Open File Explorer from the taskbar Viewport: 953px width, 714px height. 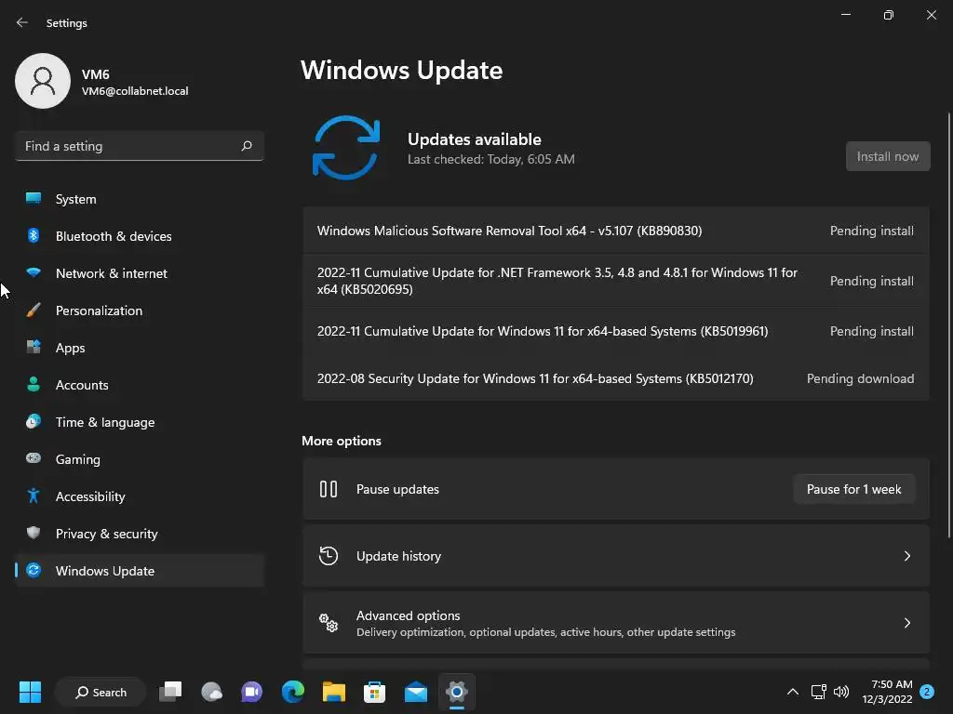334,692
